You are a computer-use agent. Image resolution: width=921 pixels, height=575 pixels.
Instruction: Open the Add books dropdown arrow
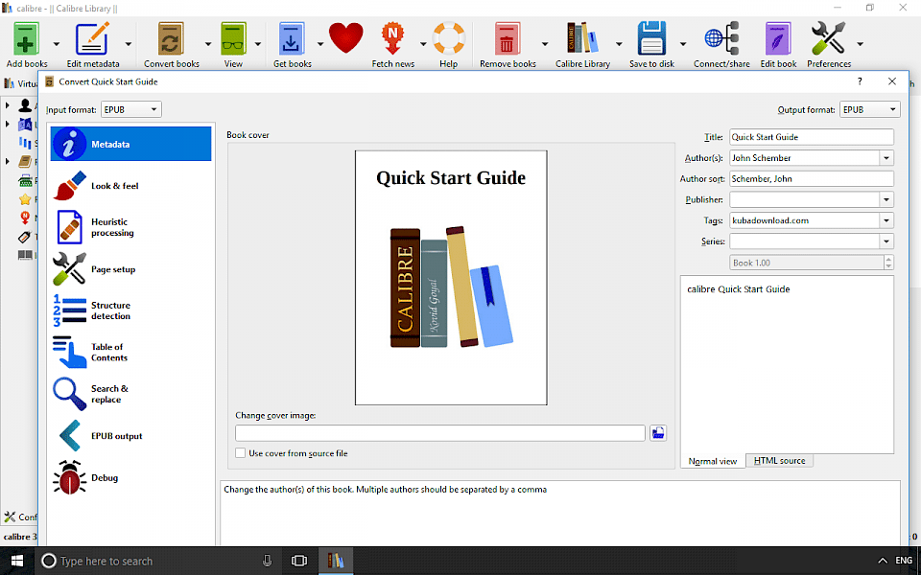[57, 44]
